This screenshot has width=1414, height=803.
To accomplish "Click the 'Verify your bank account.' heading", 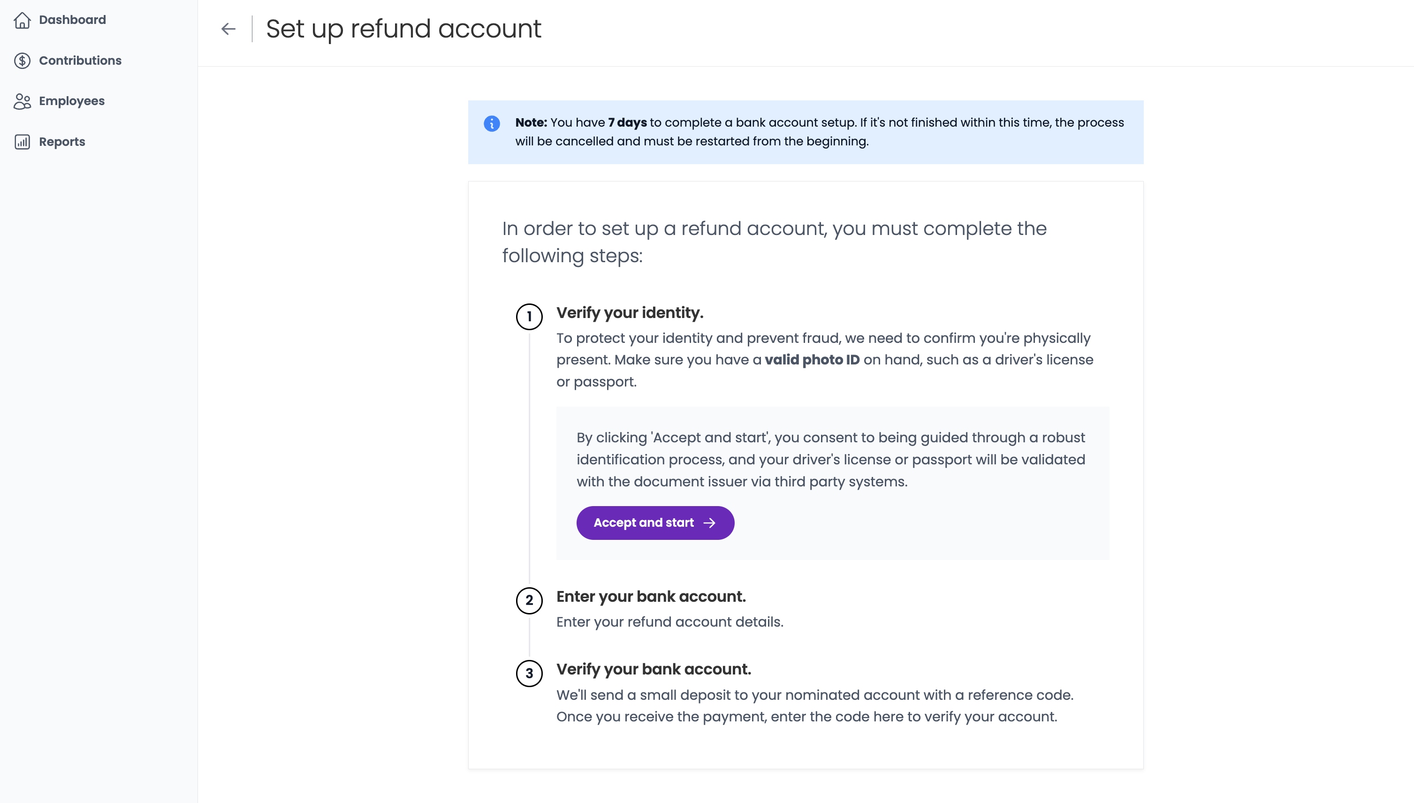I will (x=654, y=669).
